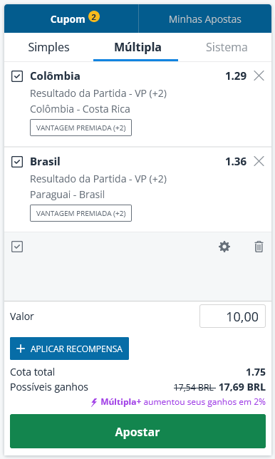This screenshot has height=459, width=275.
Task: Remove the Colômbia selection with its X icon
Action: pos(259,76)
